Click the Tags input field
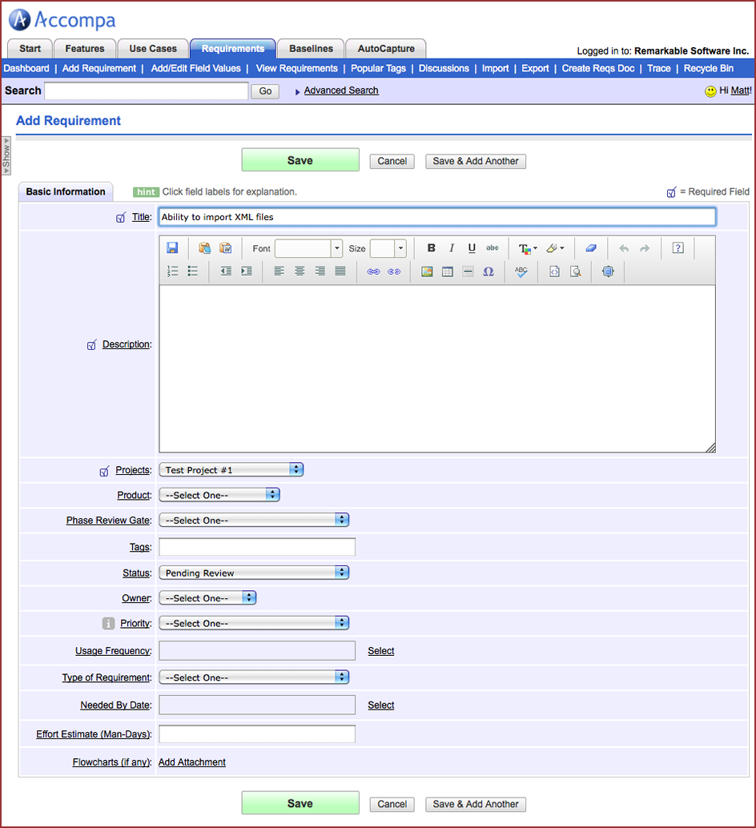 coord(257,547)
